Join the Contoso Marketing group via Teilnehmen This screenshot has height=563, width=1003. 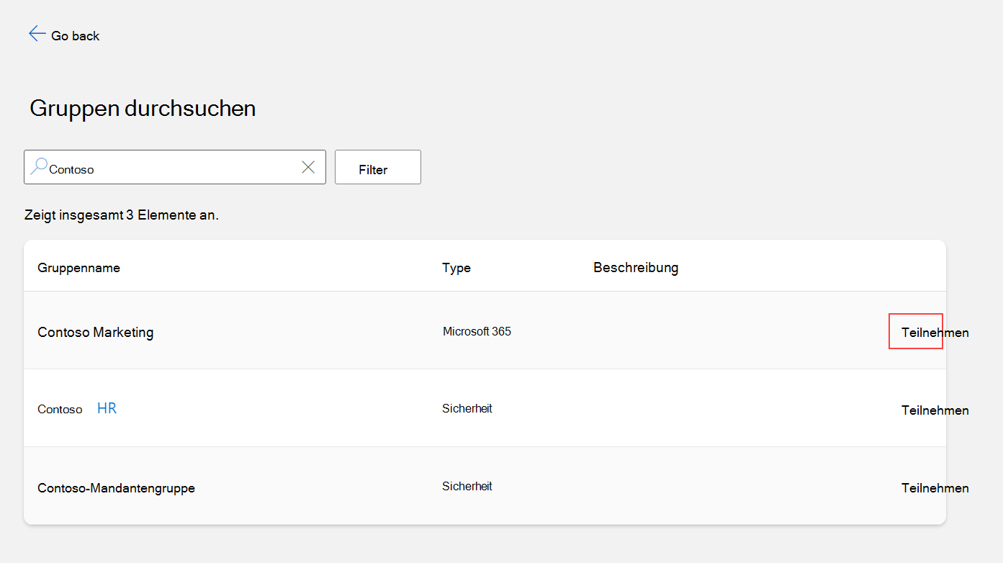tap(935, 333)
